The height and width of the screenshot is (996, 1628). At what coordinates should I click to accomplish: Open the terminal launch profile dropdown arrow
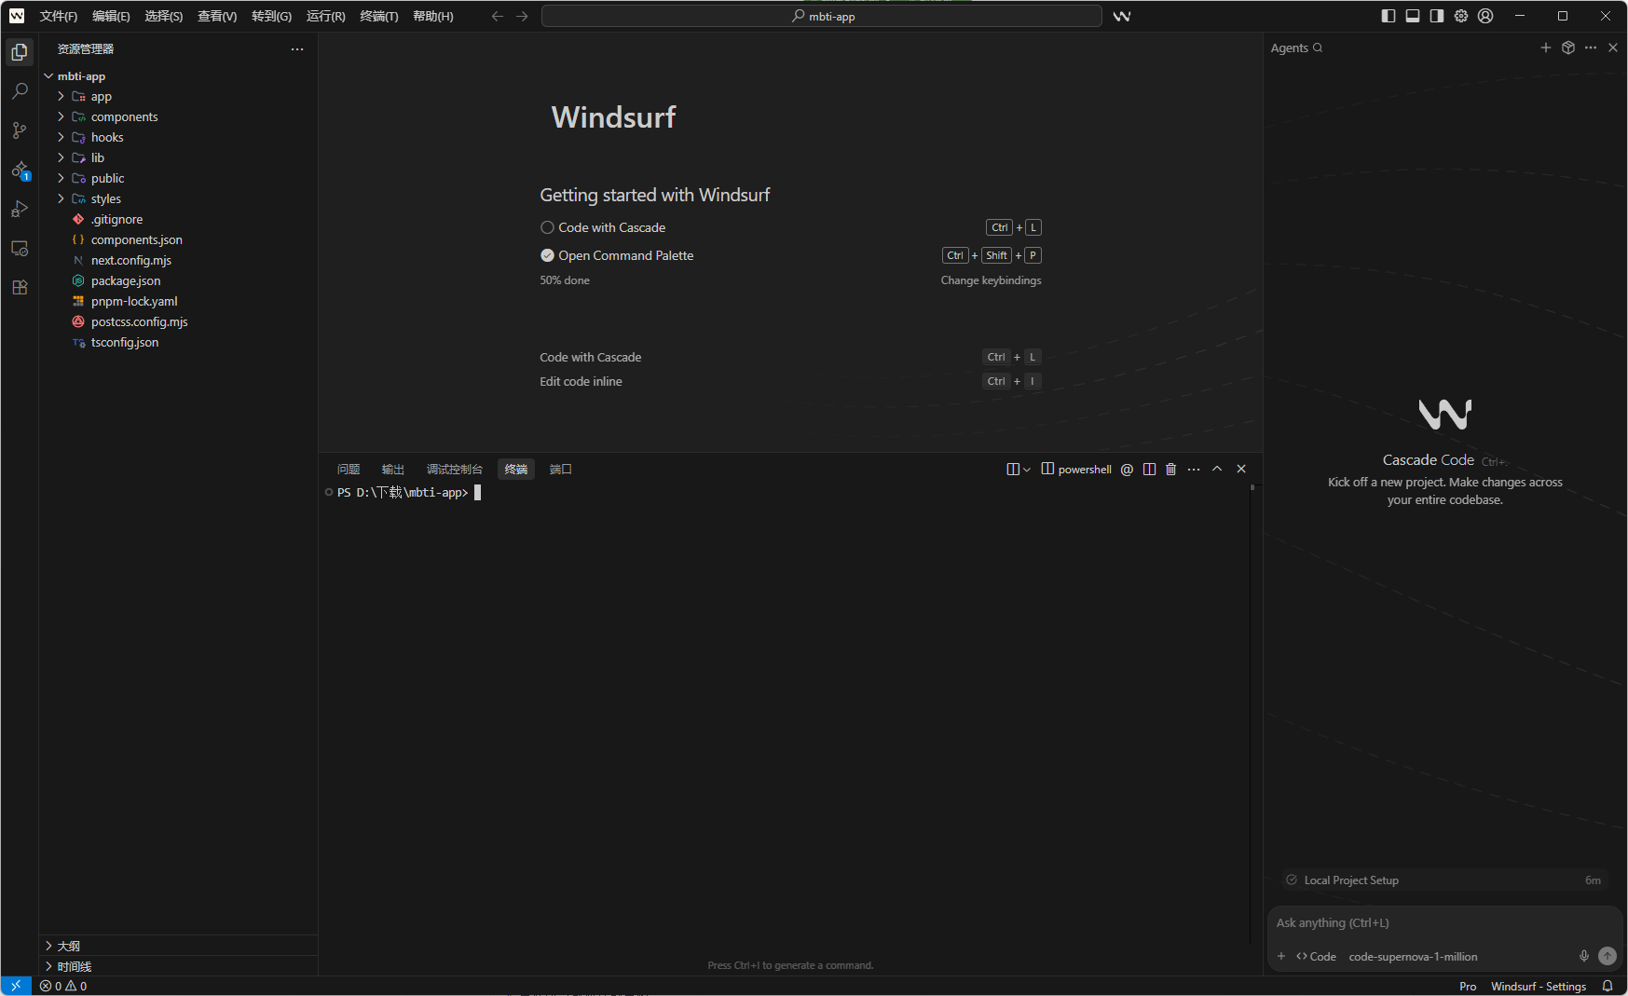(x=1027, y=470)
